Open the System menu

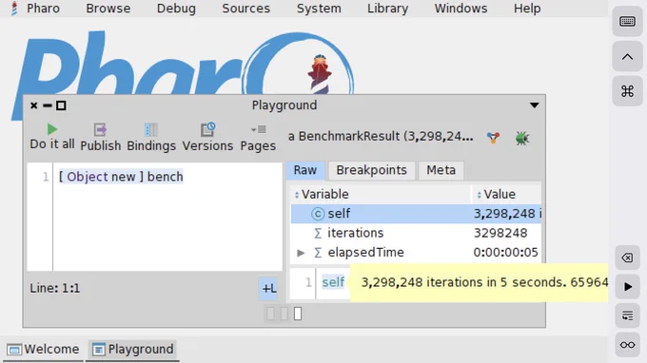point(319,9)
